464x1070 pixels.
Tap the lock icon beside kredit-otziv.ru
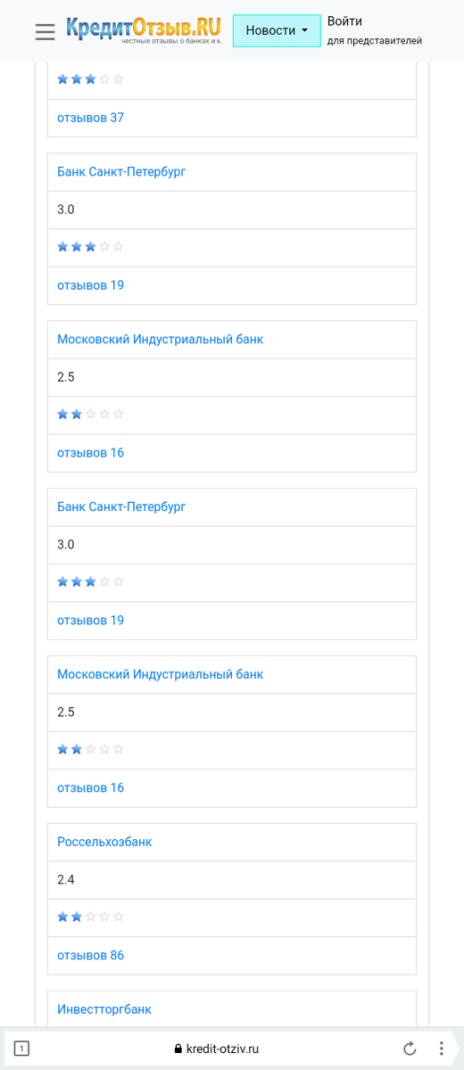tap(178, 1049)
